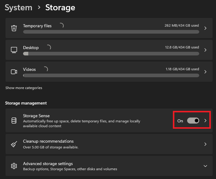Open Storage Sense settings chevron
The width and height of the screenshot is (216, 179).
[205, 121]
